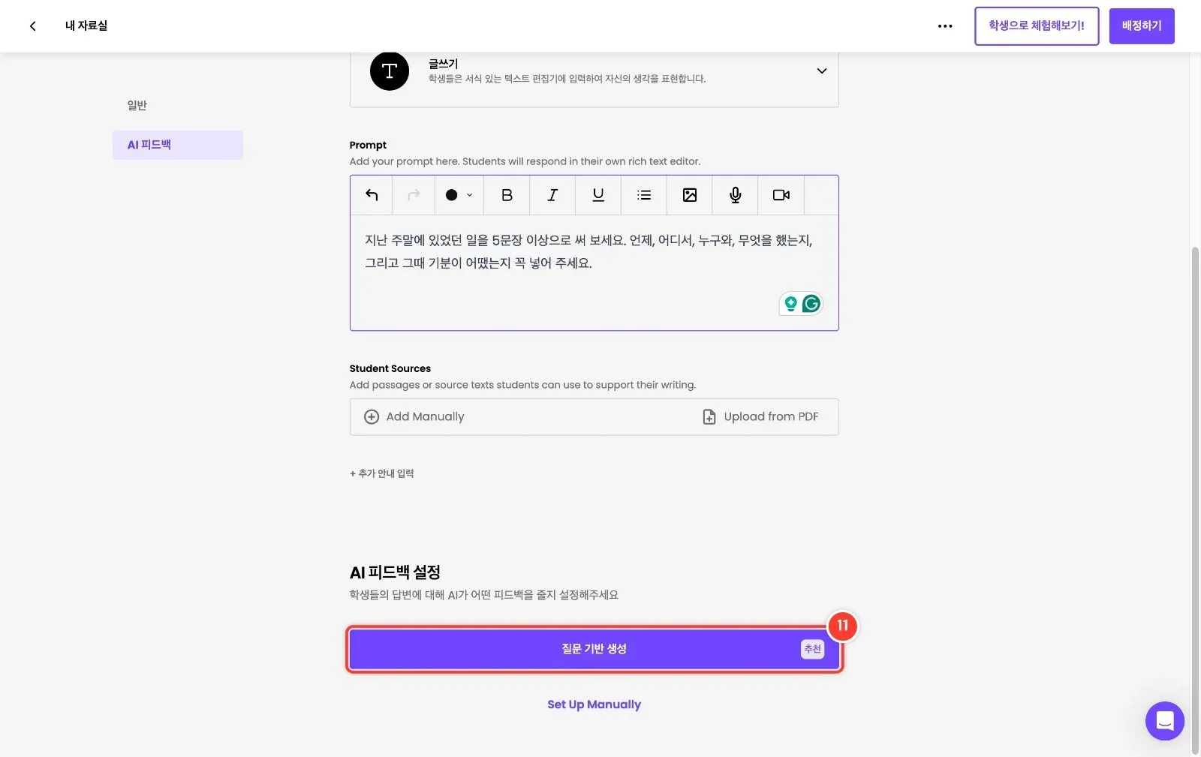This screenshot has height=757, width=1201.
Task: Toggle bold formatting
Action: click(x=507, y=195)
